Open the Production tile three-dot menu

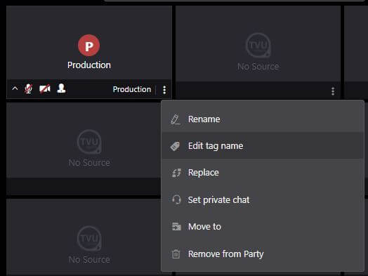[x=164, y=90]
